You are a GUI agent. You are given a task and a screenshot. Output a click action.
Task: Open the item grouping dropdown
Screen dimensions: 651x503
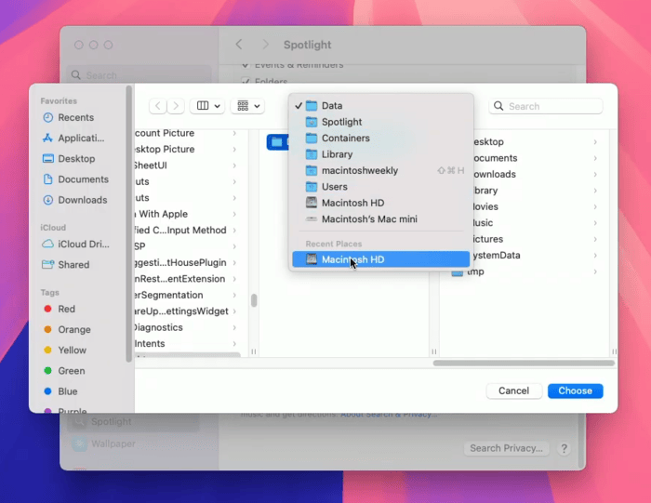coord(248,106)
